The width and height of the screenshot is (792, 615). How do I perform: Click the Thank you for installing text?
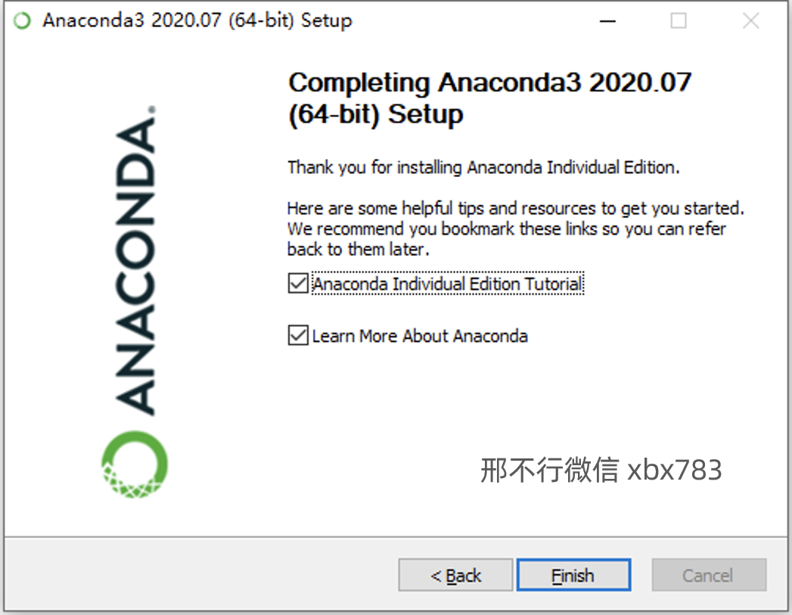(483, 167)
